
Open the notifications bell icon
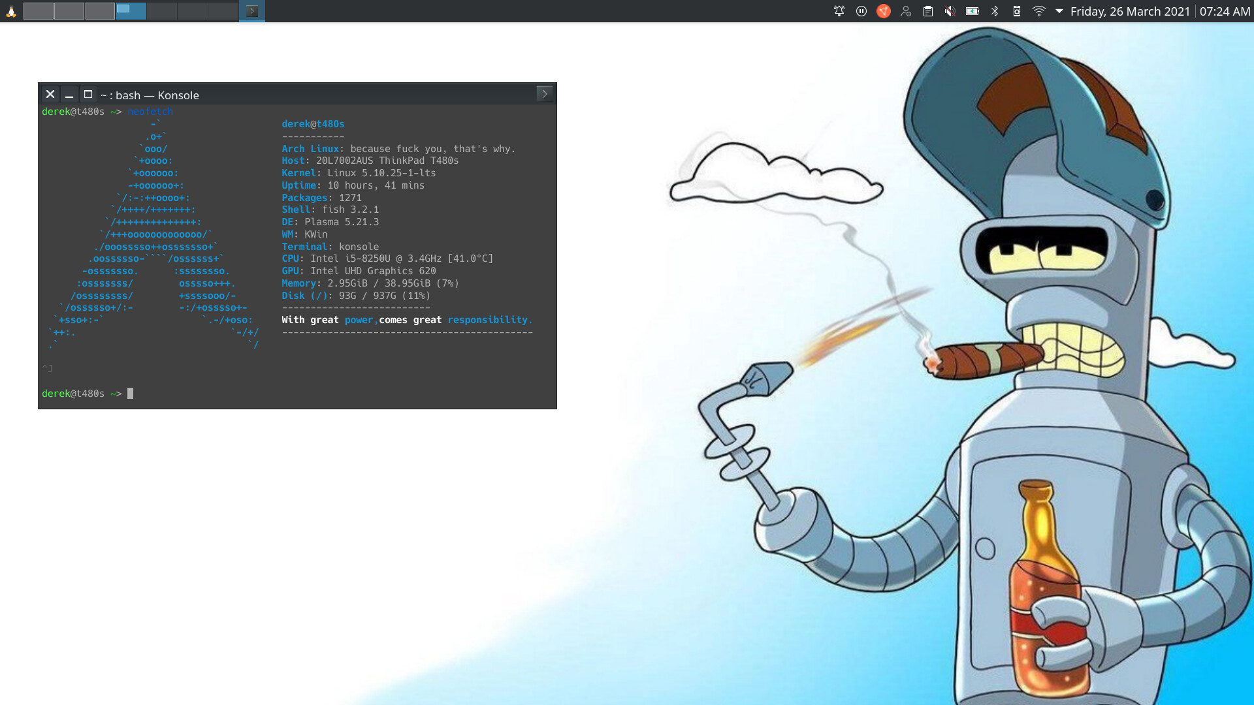[x=839, y=11]
